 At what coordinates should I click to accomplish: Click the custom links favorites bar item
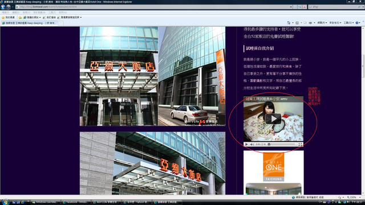50,18
